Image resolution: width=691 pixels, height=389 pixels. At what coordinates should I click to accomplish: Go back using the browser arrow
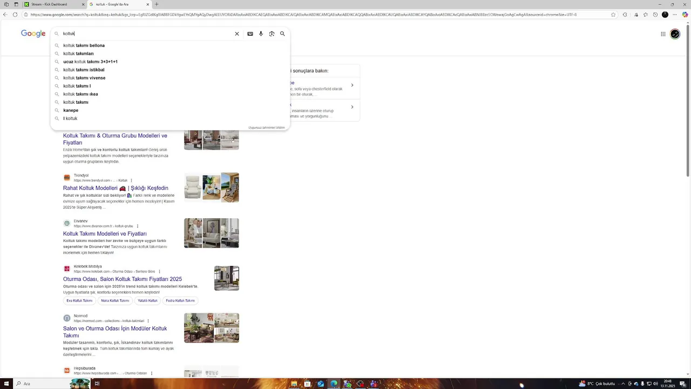click(x=5, y=15)
